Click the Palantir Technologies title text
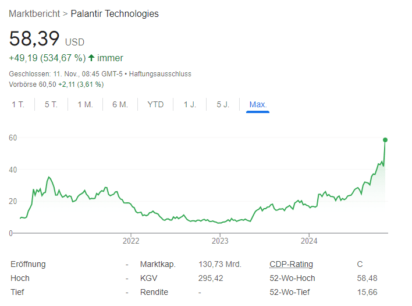This screenshot has width=412, height=306. coord(115,13)
